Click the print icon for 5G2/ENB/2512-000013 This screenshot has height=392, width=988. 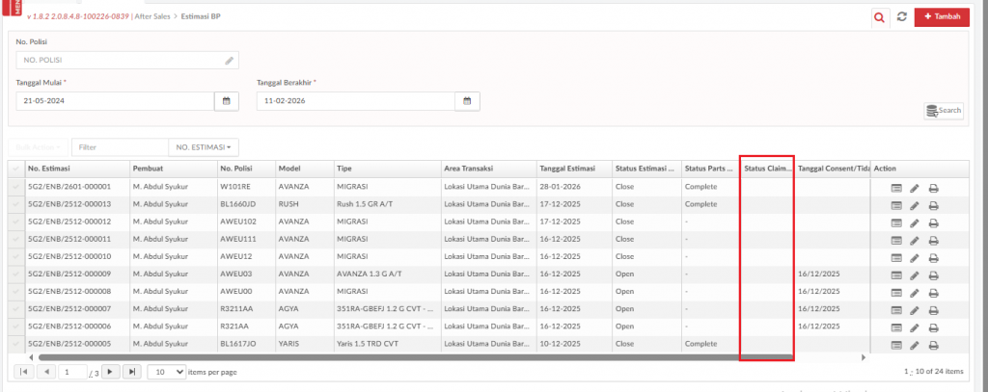pyautogui.click(x=933, y=204)
